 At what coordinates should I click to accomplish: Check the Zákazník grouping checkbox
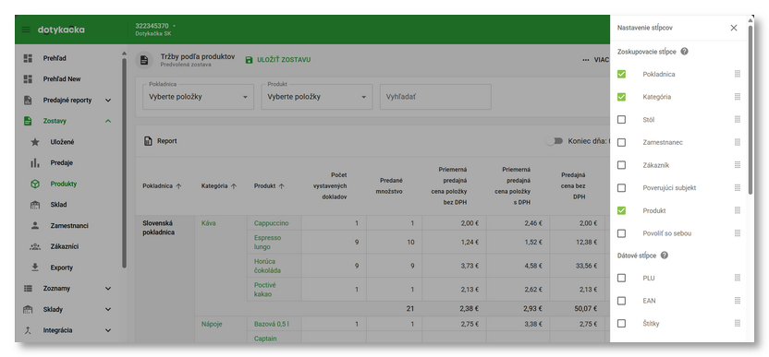(x=621, y=165)
